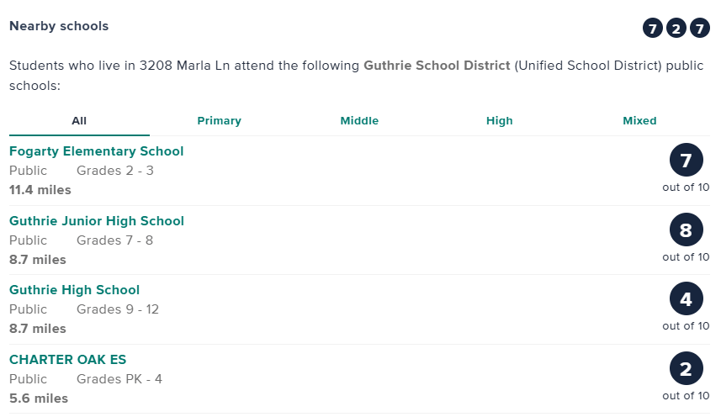
Task: Click the 11.4 miles distance text
Action: coord(40,190)
